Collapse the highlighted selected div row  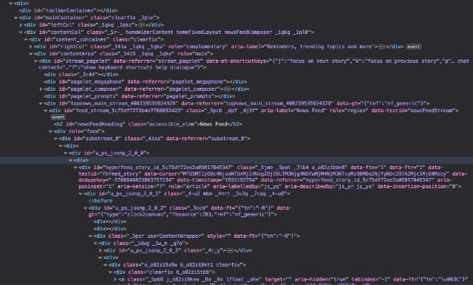70,160
